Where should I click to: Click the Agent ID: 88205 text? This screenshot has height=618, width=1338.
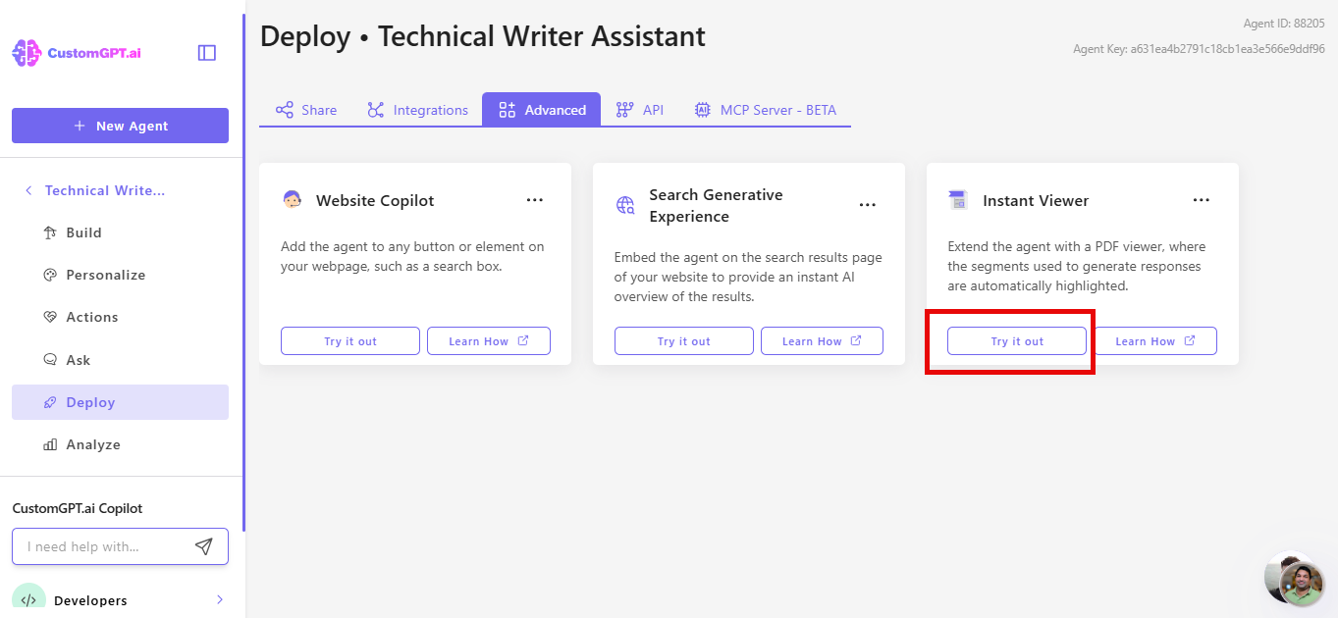pos(1282,24)
